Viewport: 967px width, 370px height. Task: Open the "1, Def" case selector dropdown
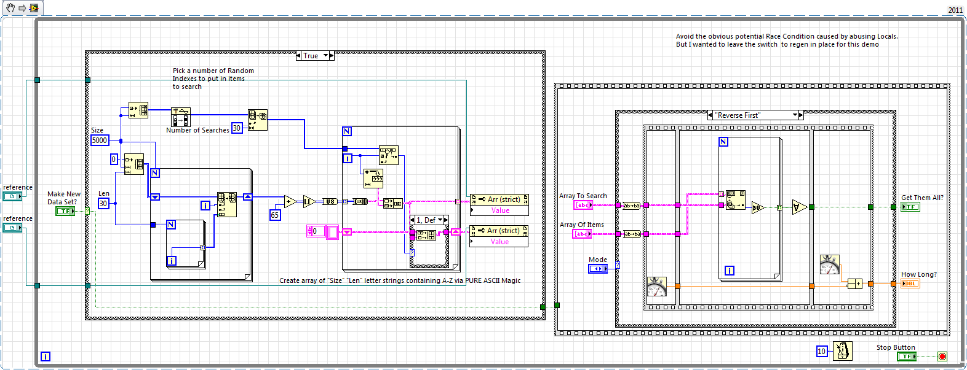tap(440, 220)
